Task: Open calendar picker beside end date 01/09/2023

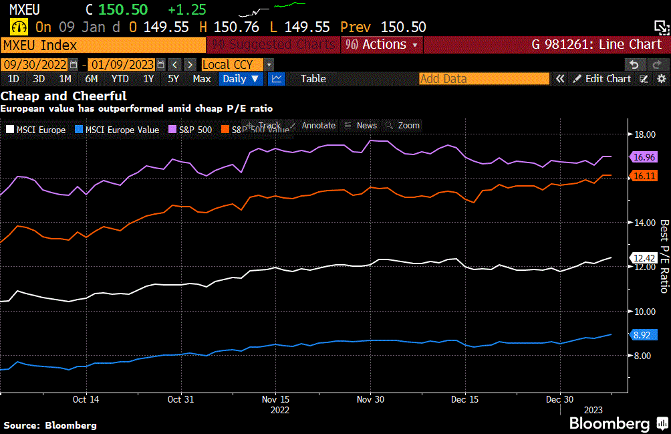Action: 160,65
